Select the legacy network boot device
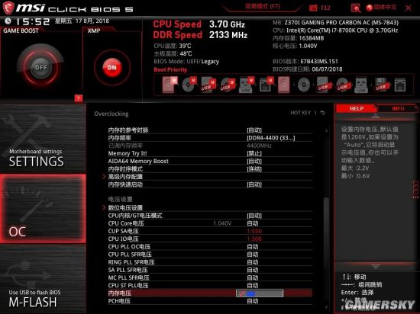The height and width of the screenshot is (314, 420). point(400,85)
